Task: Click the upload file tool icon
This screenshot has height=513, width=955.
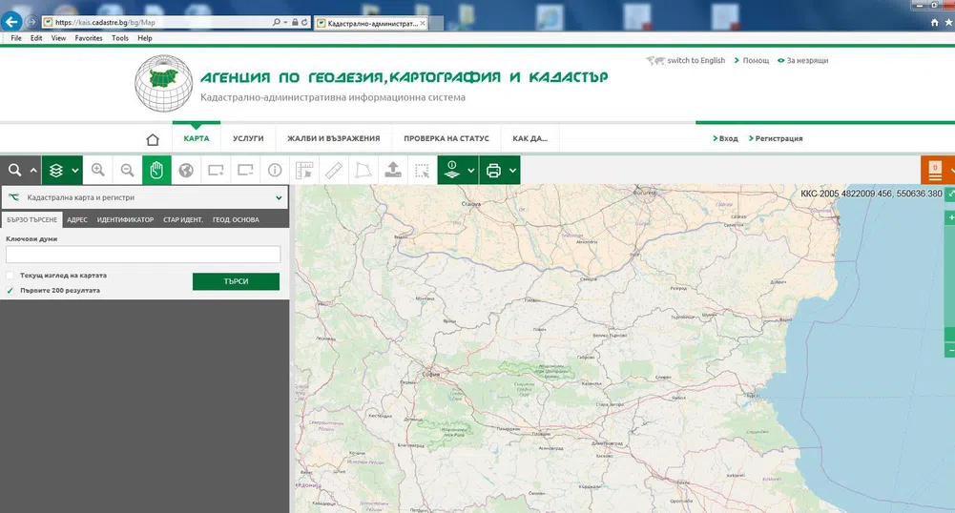Action: click(393, 171)
